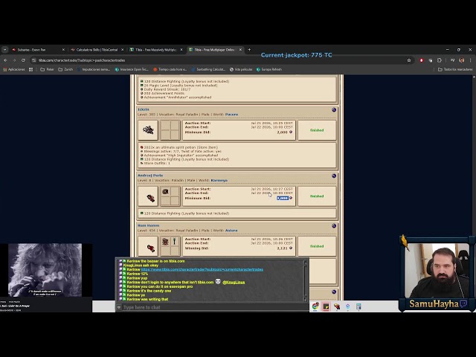
Task: Open the blue gem taskbar icon
Action: pos(347,306)
